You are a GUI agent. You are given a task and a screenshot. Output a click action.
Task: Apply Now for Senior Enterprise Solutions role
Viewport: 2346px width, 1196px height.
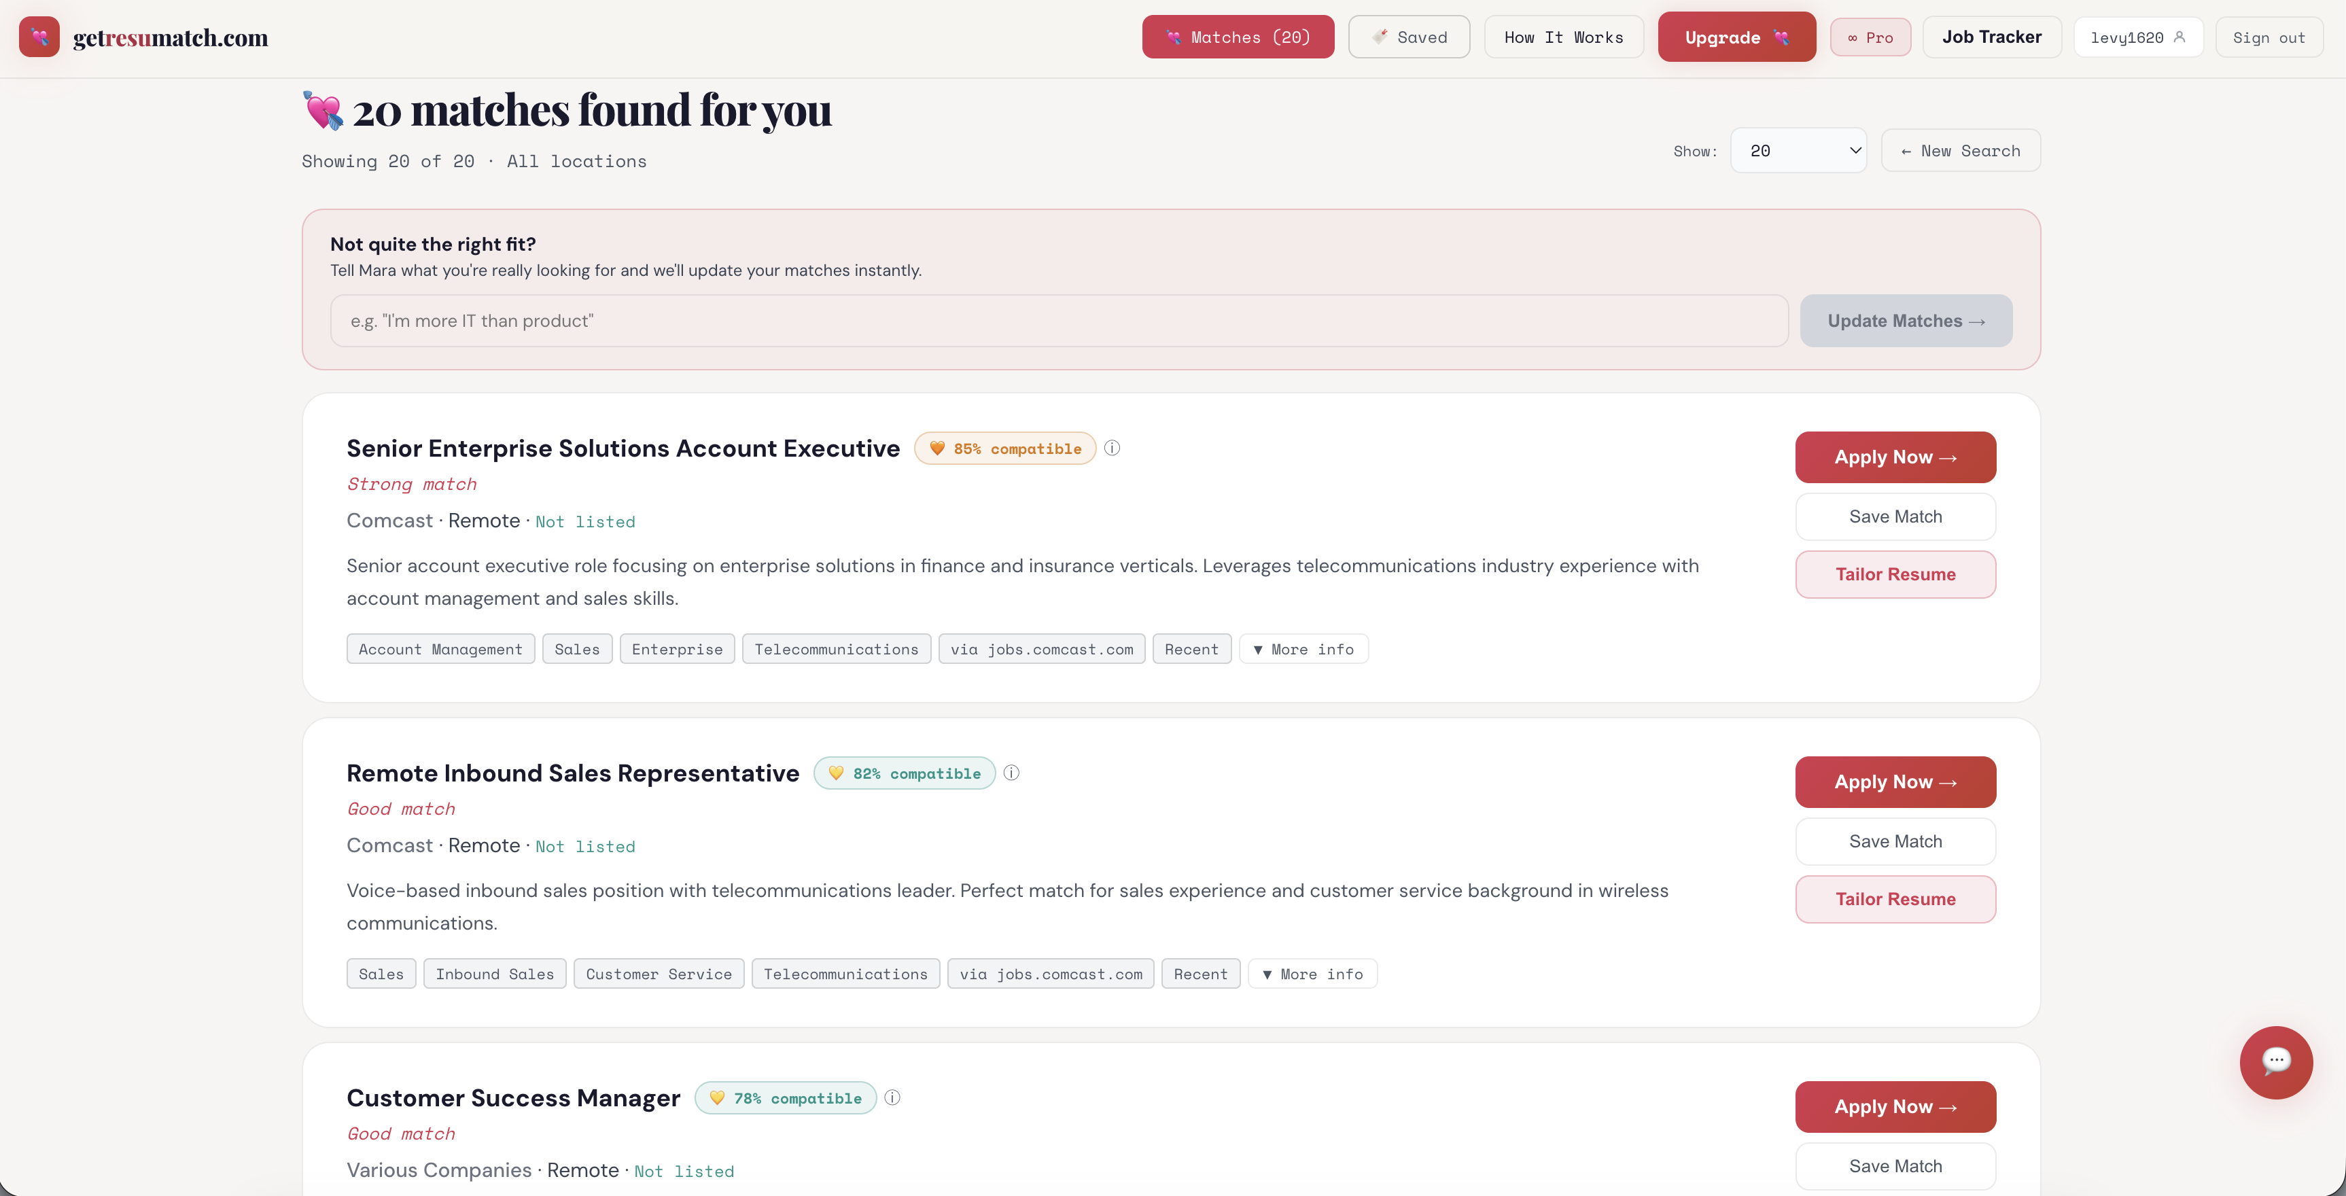[1894, 457]
